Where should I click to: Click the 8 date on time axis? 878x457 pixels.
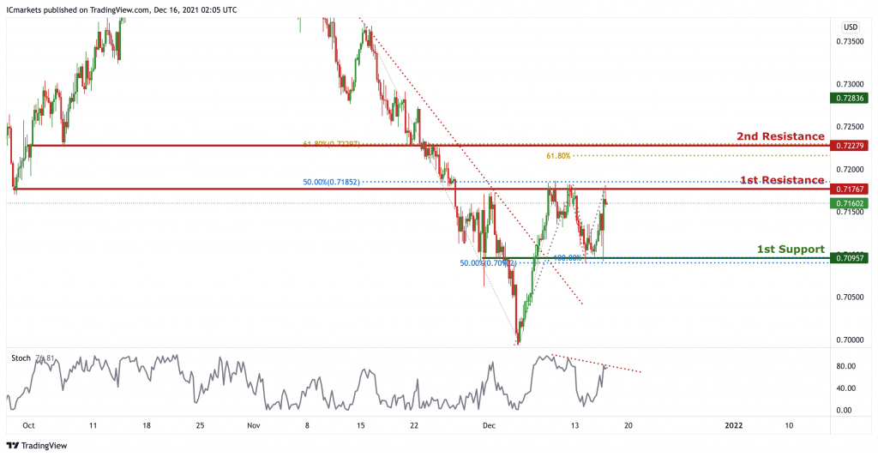(307, 425)
